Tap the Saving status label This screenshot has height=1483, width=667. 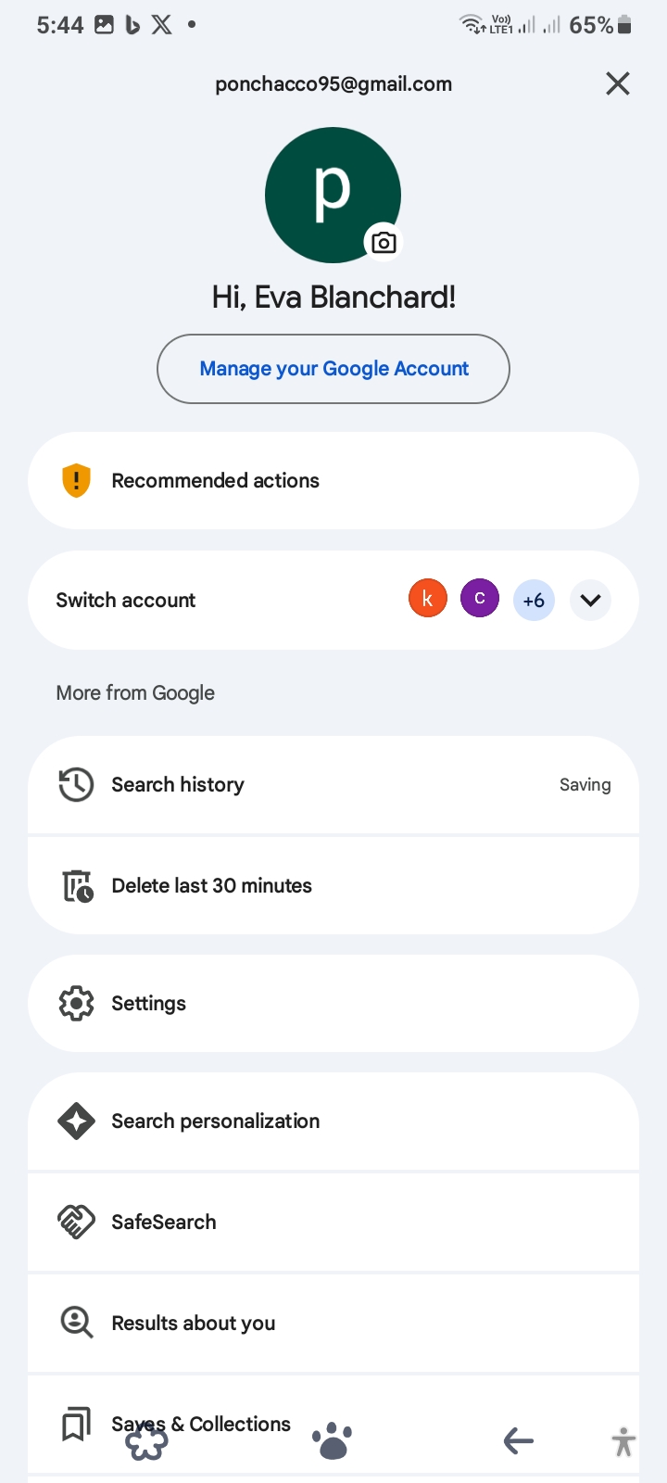click(x=585, y=784)
